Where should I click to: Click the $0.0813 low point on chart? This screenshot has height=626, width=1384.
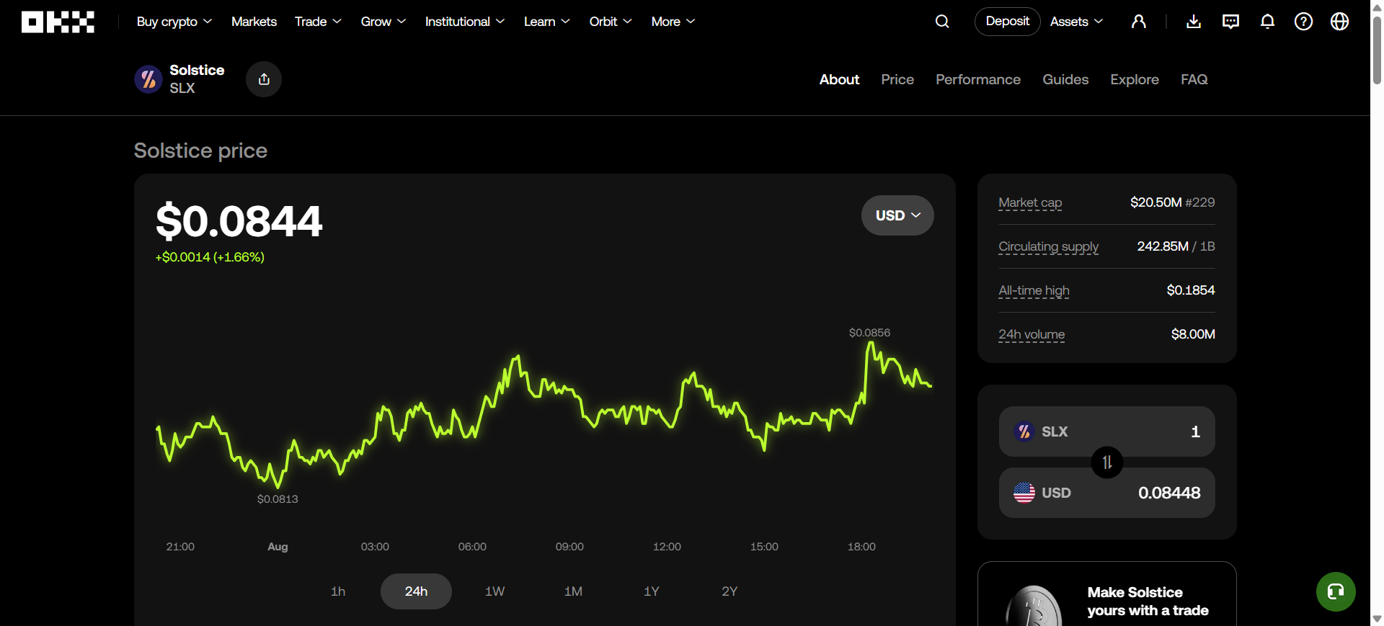pos(278,499)
